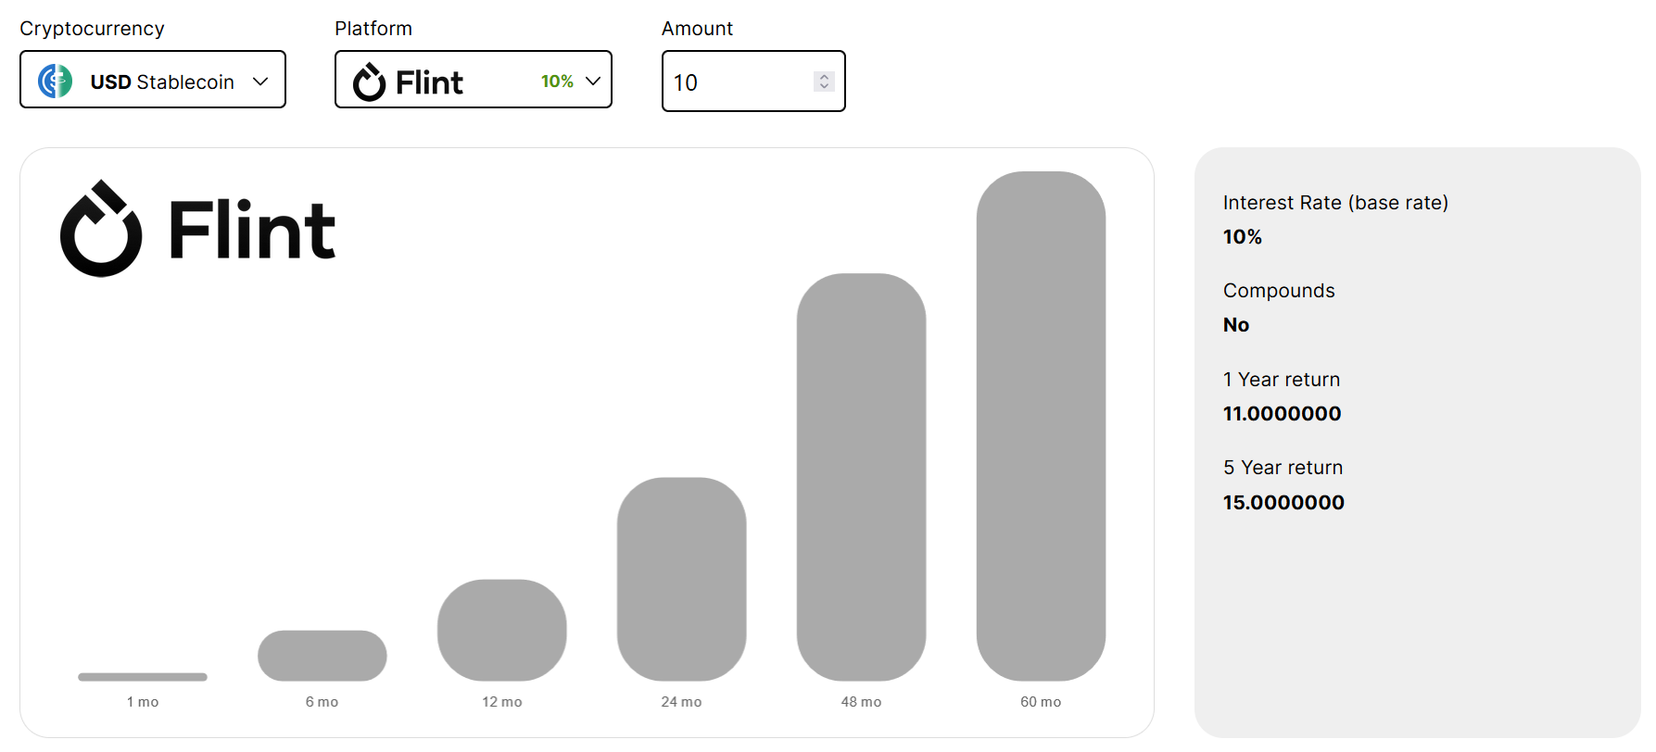The height and width of the screenshot is (752, 1656).
Task: Click the green 10% rate in Platform dropdown
Action: coord(557,81)
